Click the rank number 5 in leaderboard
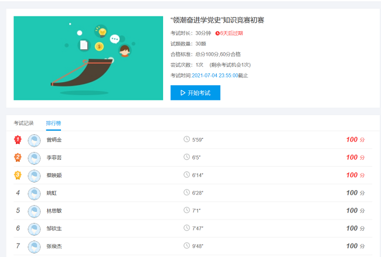The width and height of the screenshot is (381, 257). point(18,211)
